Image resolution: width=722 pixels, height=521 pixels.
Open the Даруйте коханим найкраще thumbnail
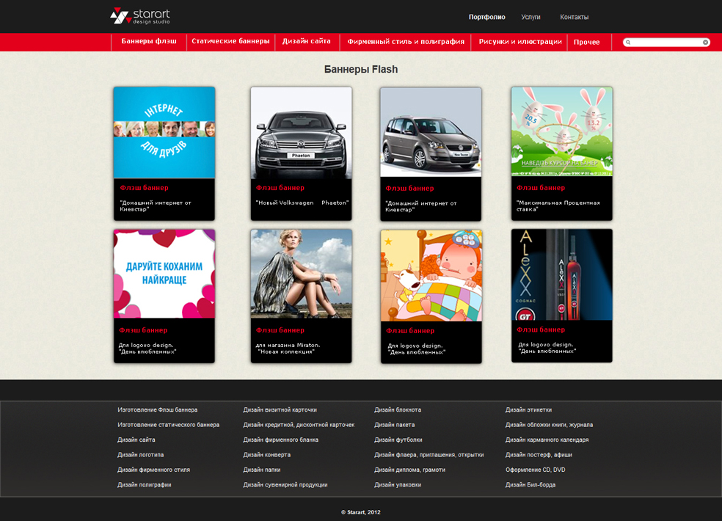(x=164, y=274)
